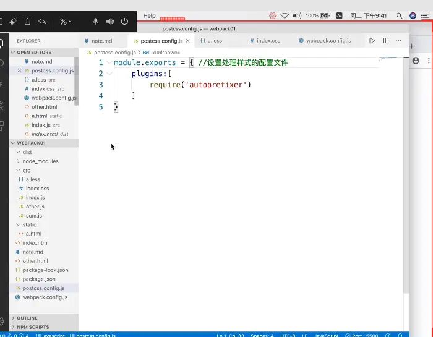
Task: Click the Wi-Fi icon in menu bar
Action: click(x=285, y=15)
